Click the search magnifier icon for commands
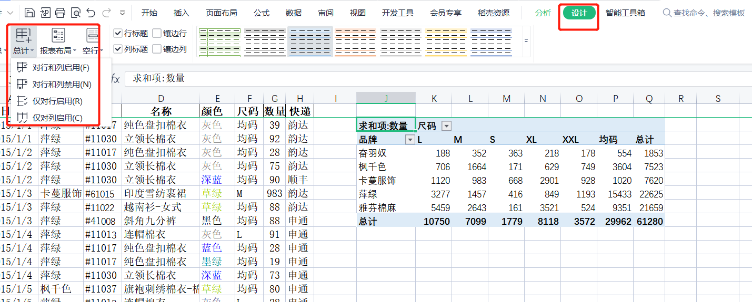 click(x=667, y=13)
